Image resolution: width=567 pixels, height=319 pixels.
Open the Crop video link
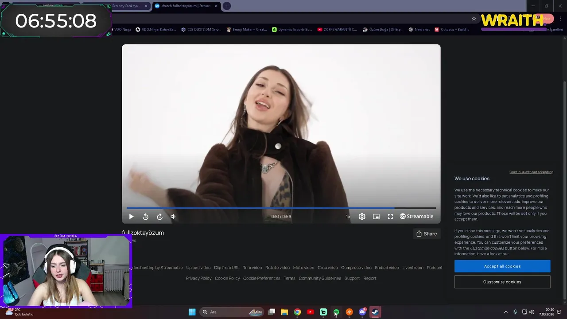click(328, 268)
